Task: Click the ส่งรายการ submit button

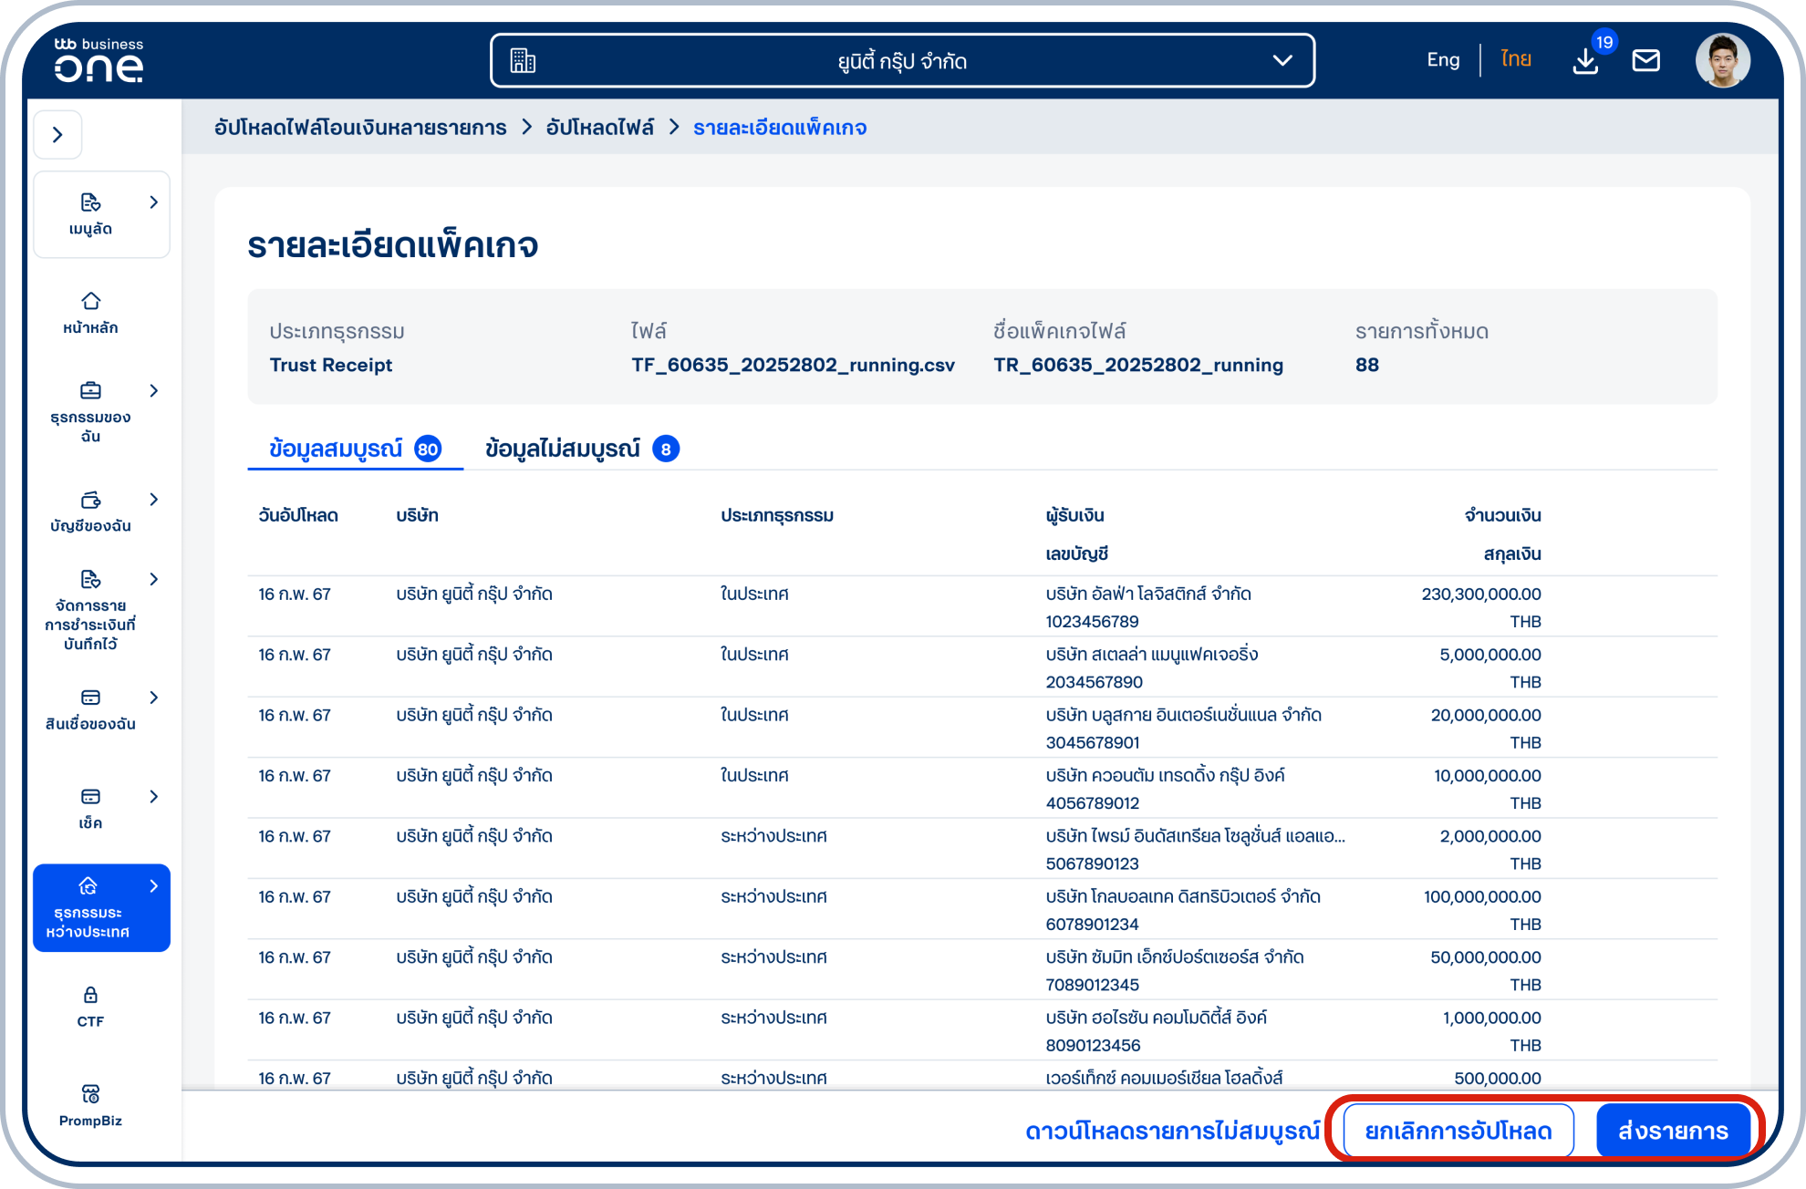Action: tap(1672, 1131)
